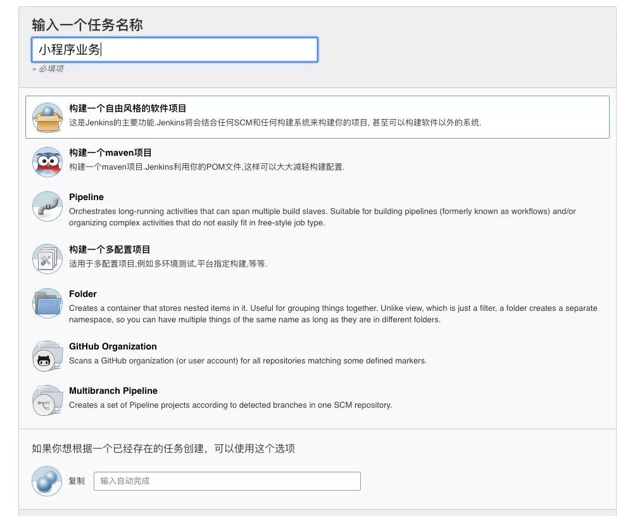Click the Folder 'Creates a container' description

333,314
